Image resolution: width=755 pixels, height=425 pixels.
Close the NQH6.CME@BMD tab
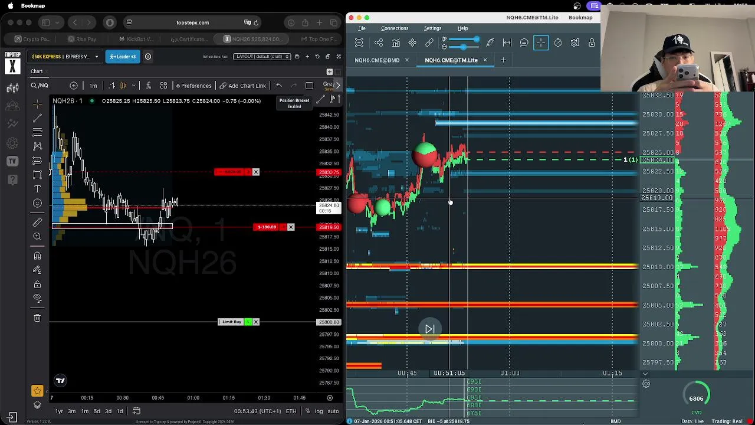(x=406, y=60)
